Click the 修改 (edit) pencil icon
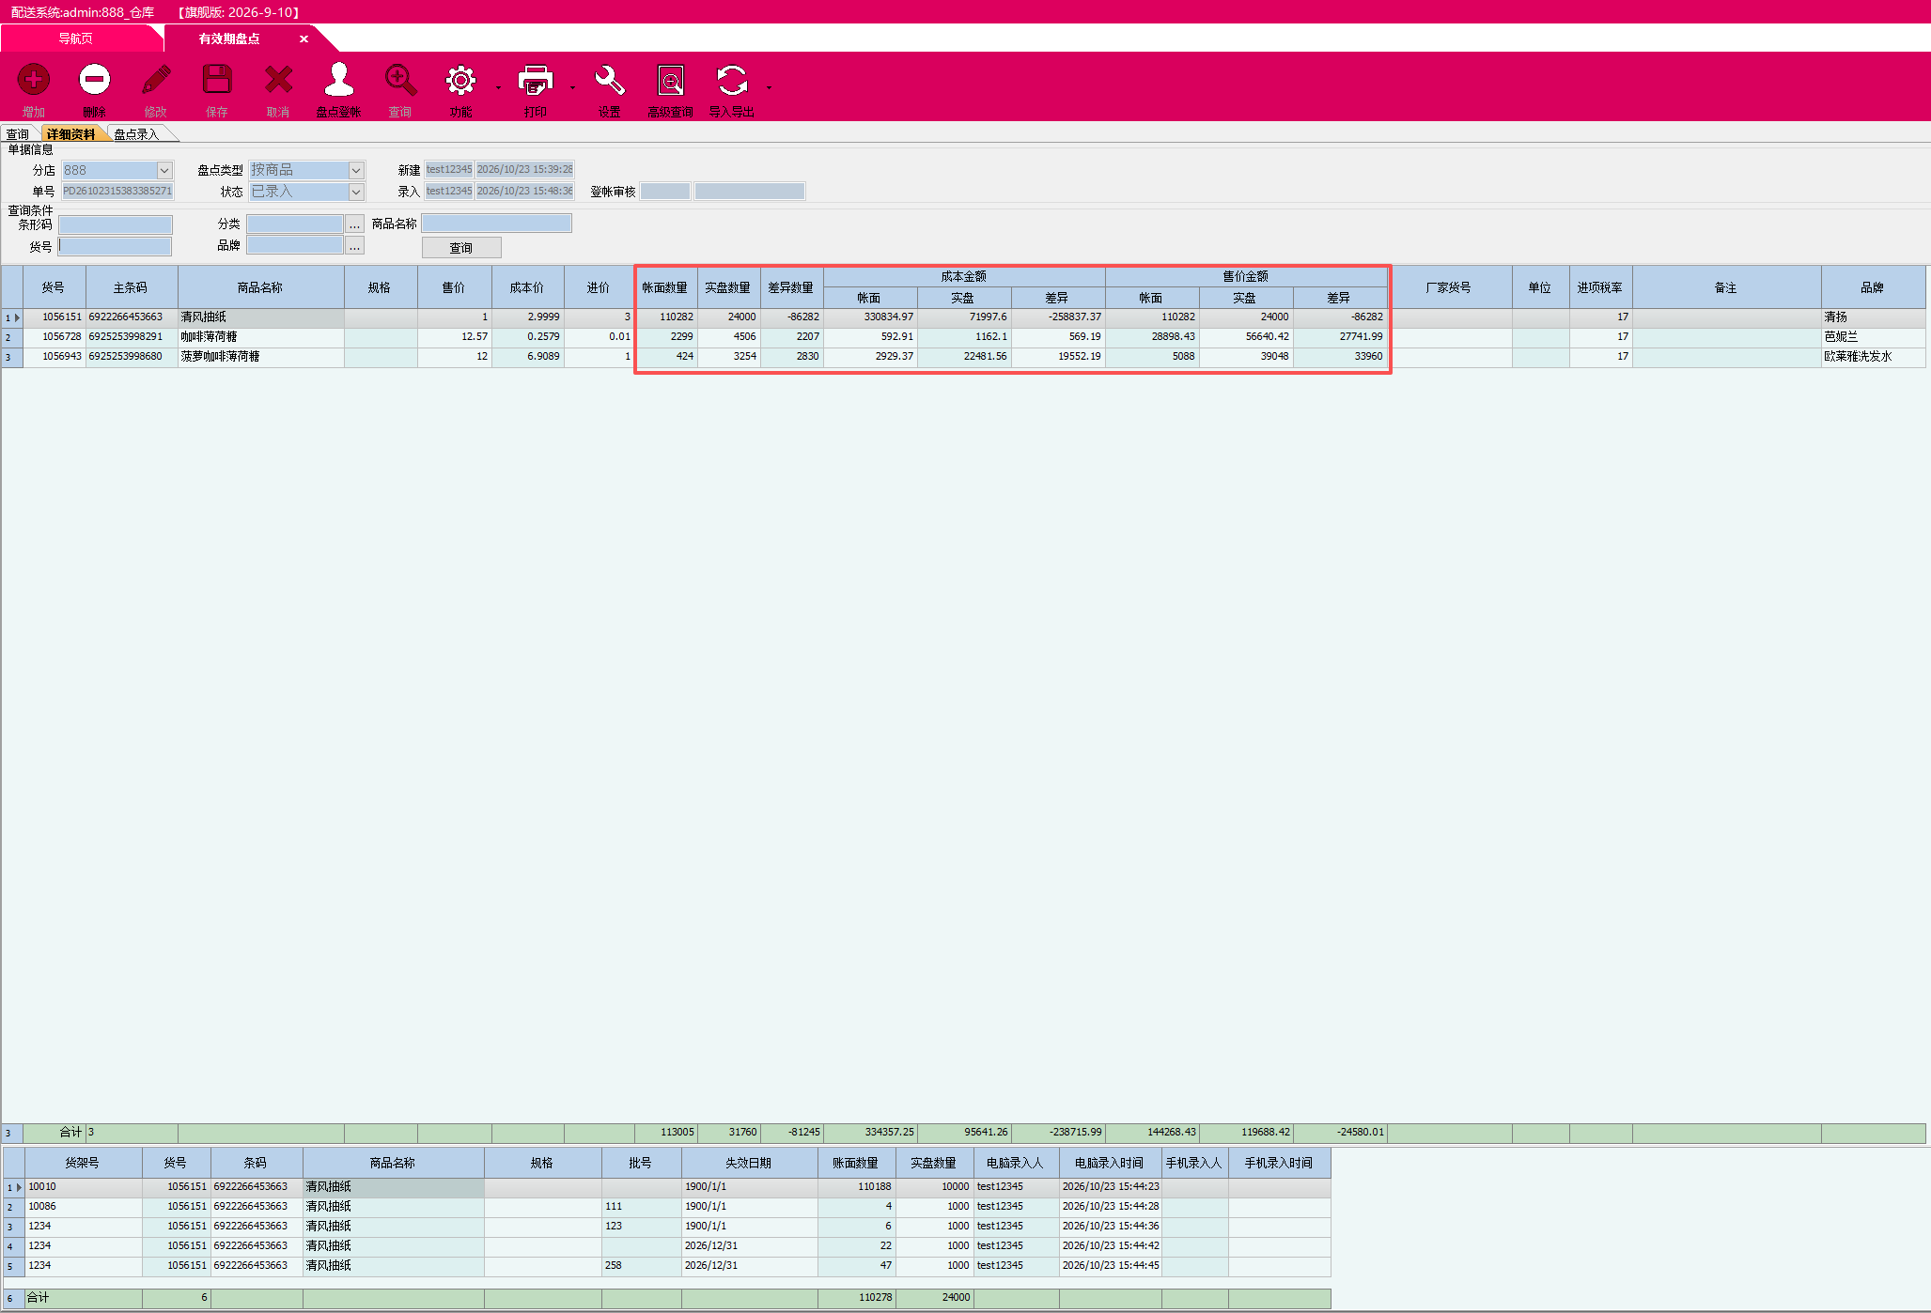Screen dimensions: 1931x1313 point(156,80)
